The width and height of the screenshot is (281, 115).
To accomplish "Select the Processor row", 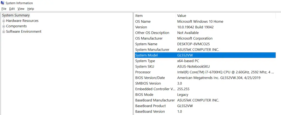I will tap(205, 72).
